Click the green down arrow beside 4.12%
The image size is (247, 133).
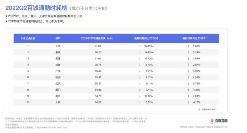(x=188, y=102)
